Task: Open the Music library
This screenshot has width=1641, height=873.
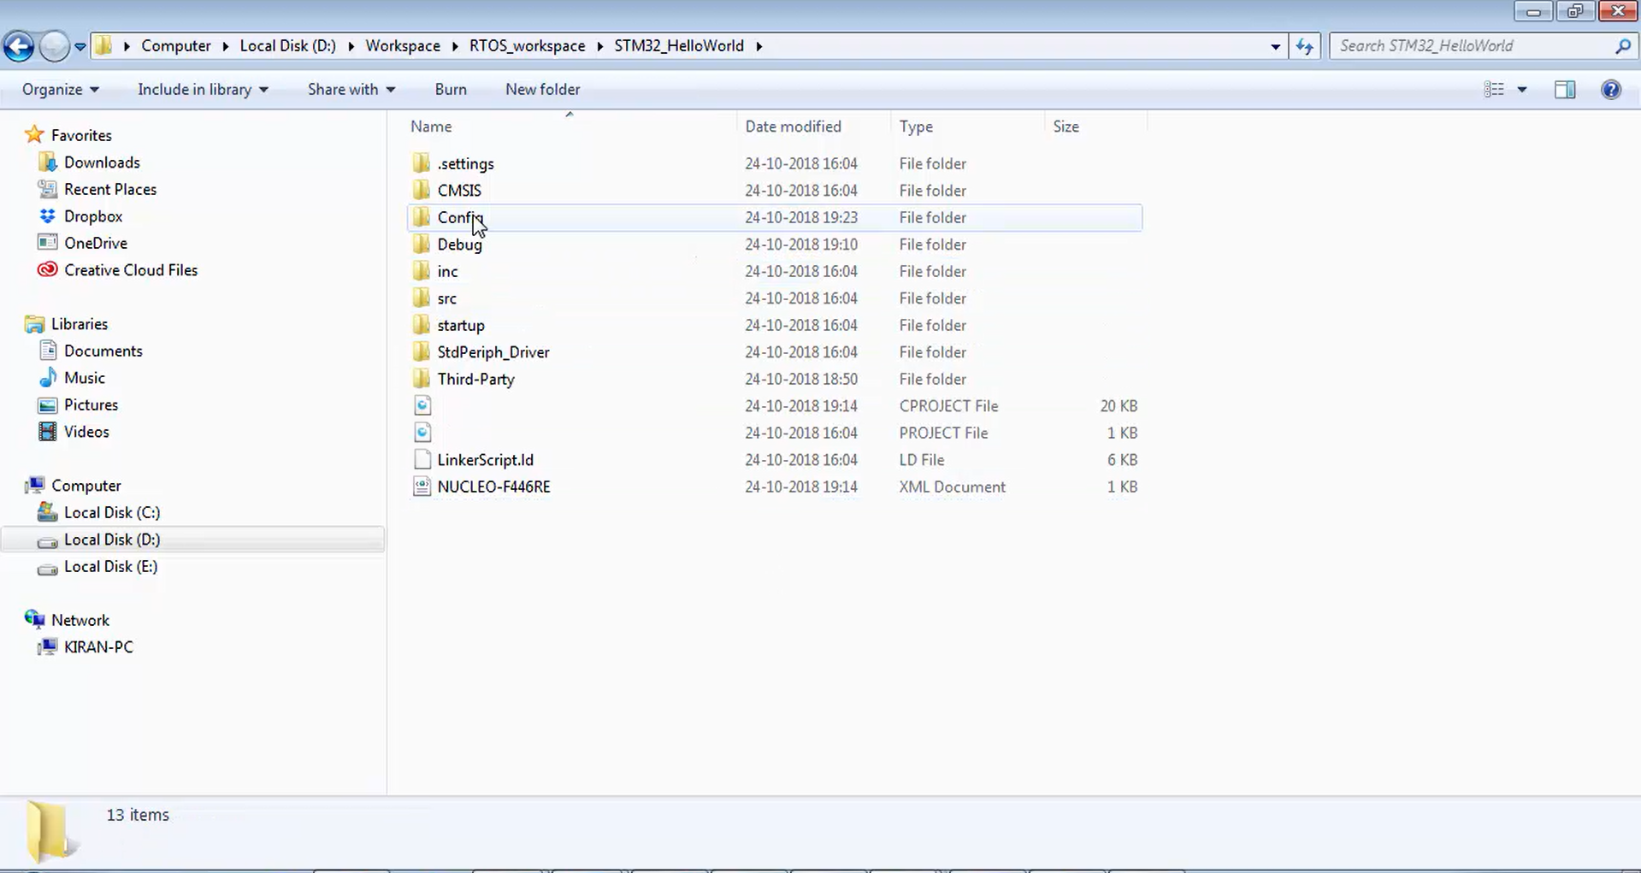Action: tap(85, 378)
